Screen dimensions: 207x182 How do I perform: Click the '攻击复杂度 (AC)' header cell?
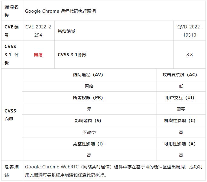coord(181,74)
